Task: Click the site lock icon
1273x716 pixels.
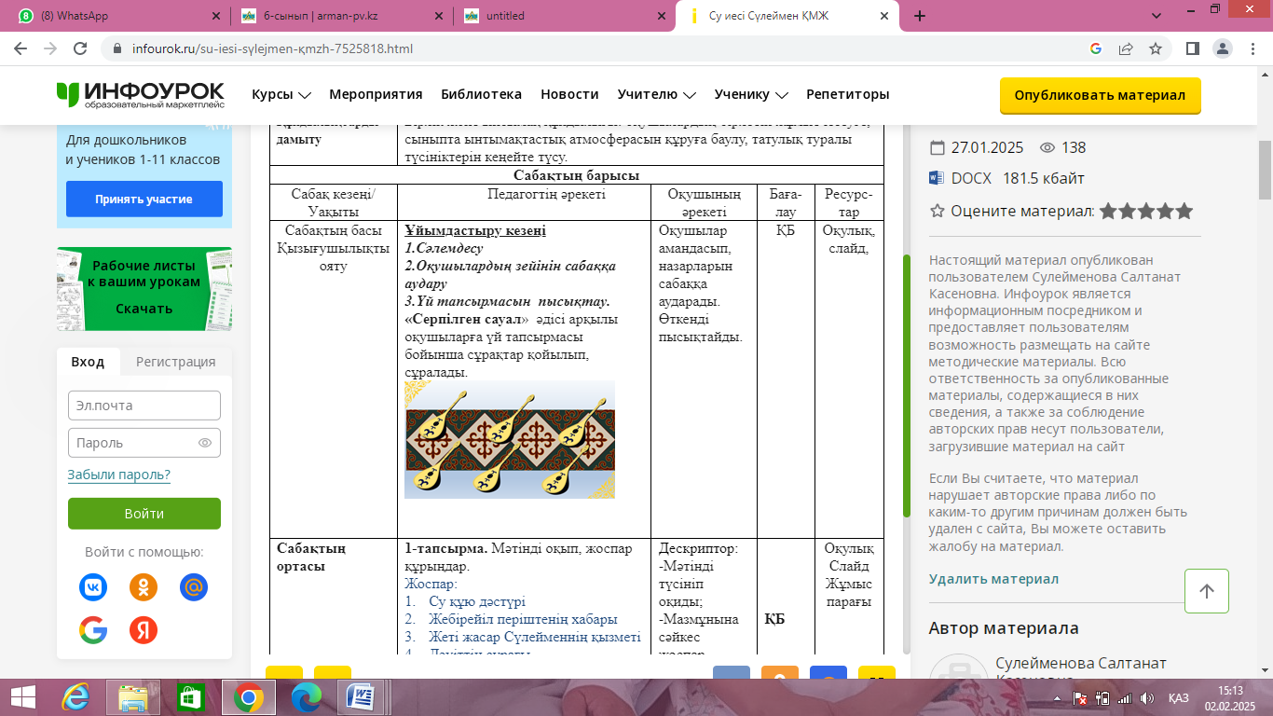Action: 117,48
